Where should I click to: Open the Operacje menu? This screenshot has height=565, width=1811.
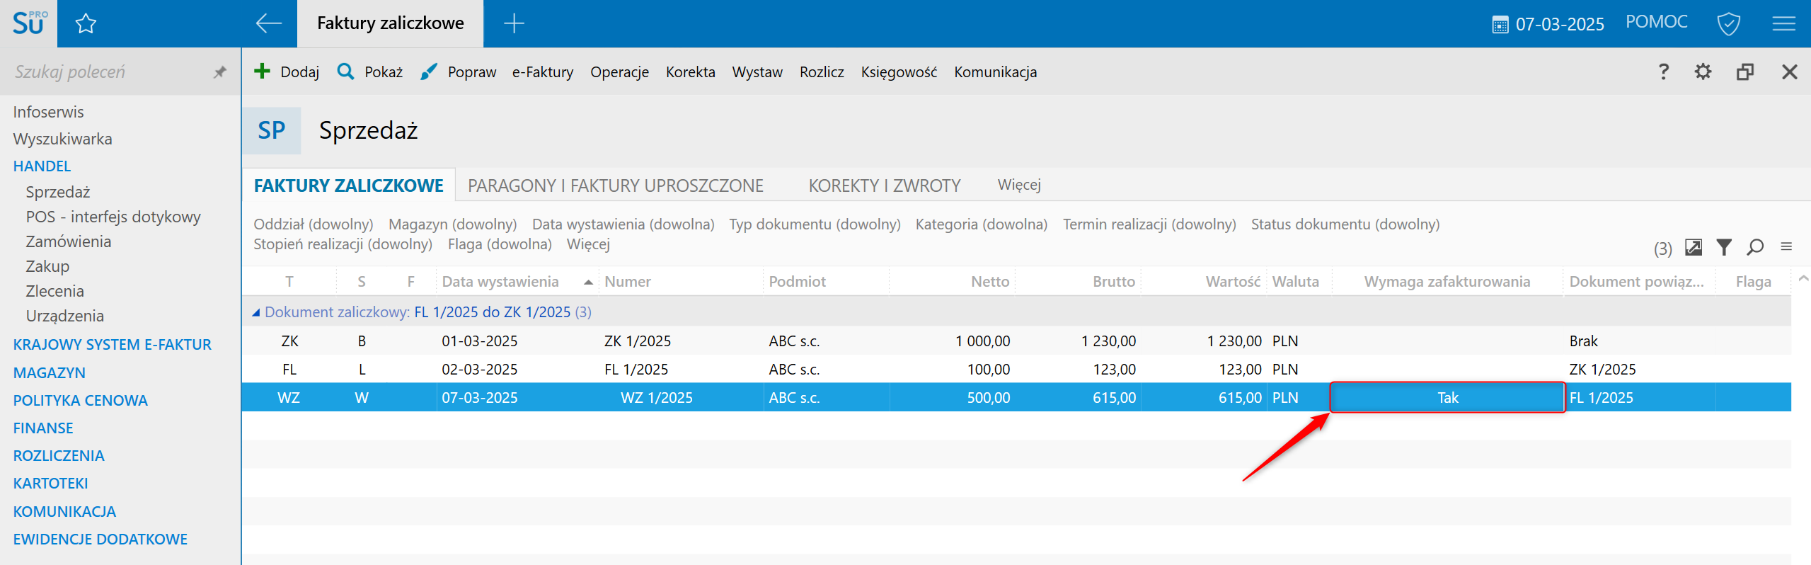[x=620, y=72]
